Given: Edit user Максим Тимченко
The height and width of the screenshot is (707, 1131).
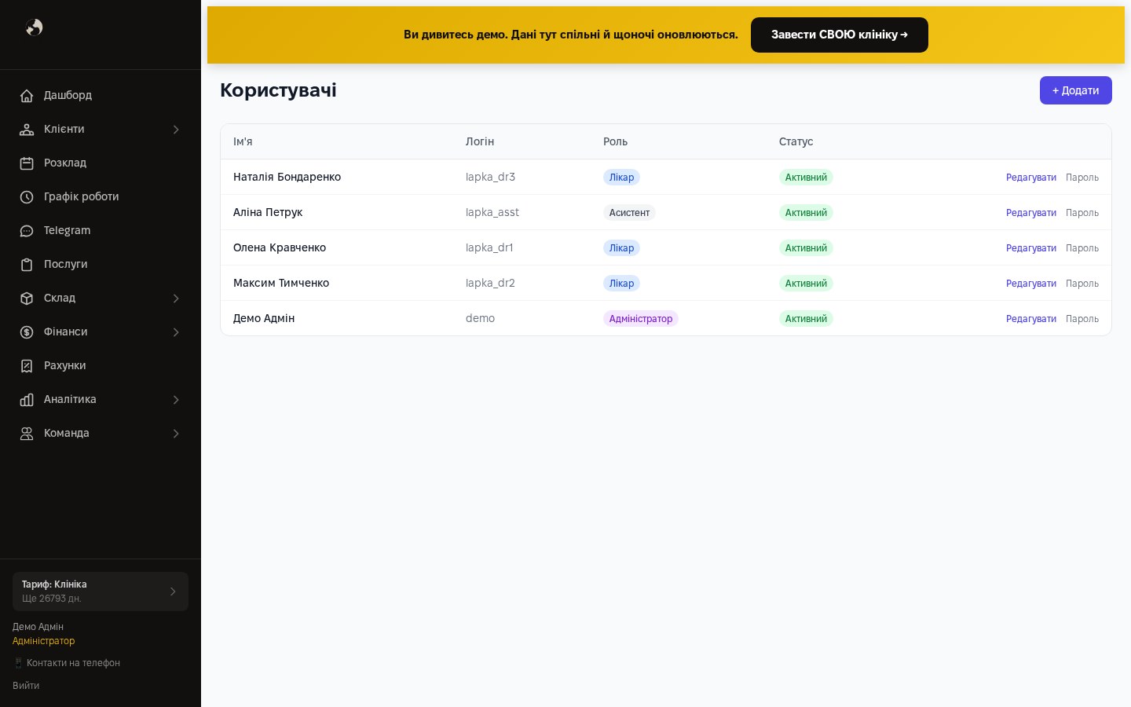Looking at the screenshot, I should tap(1031, 284).
